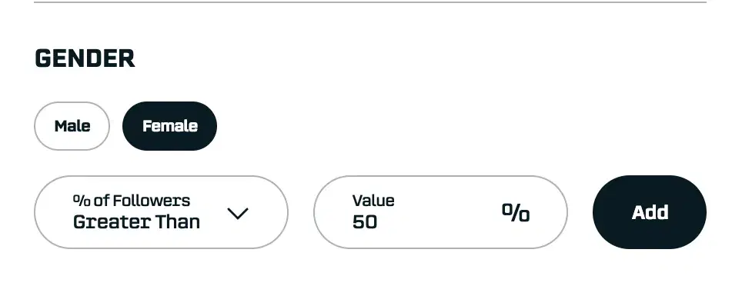Click the Value input field

(440, 212)
